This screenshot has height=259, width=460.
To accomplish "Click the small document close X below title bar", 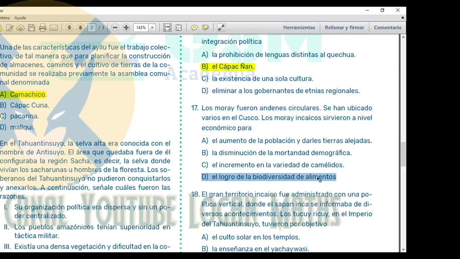I will 402,18.
